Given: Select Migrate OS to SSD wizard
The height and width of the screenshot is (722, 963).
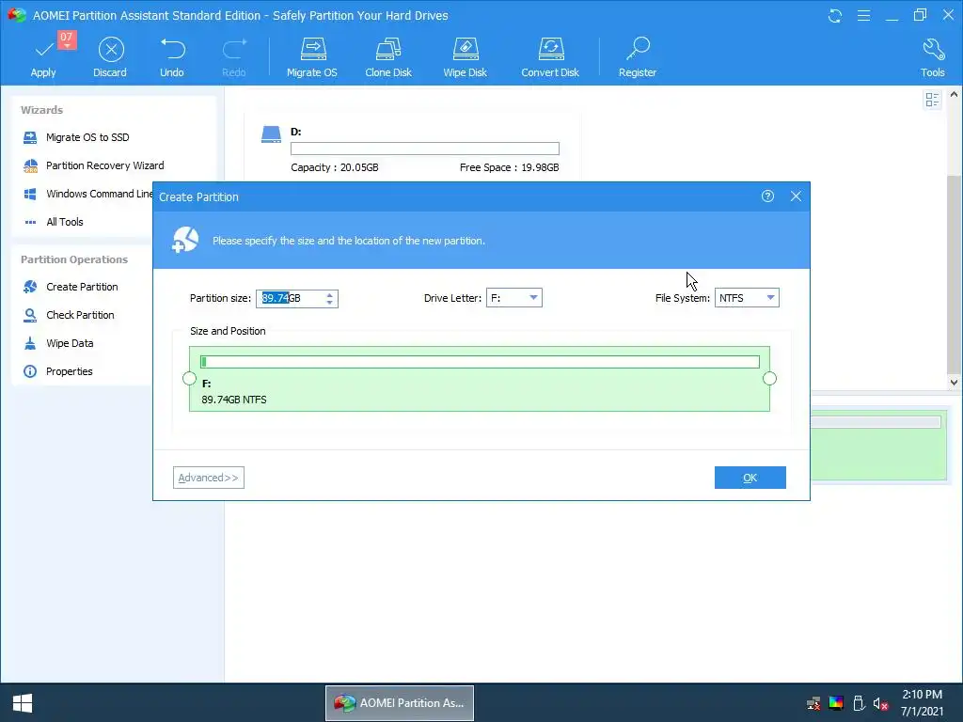Looking at the screenshot, I should point(87,137).
